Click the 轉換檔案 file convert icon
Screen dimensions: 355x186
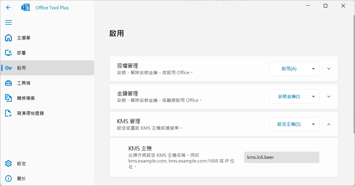pyautogui.click(x=8, y=98)
